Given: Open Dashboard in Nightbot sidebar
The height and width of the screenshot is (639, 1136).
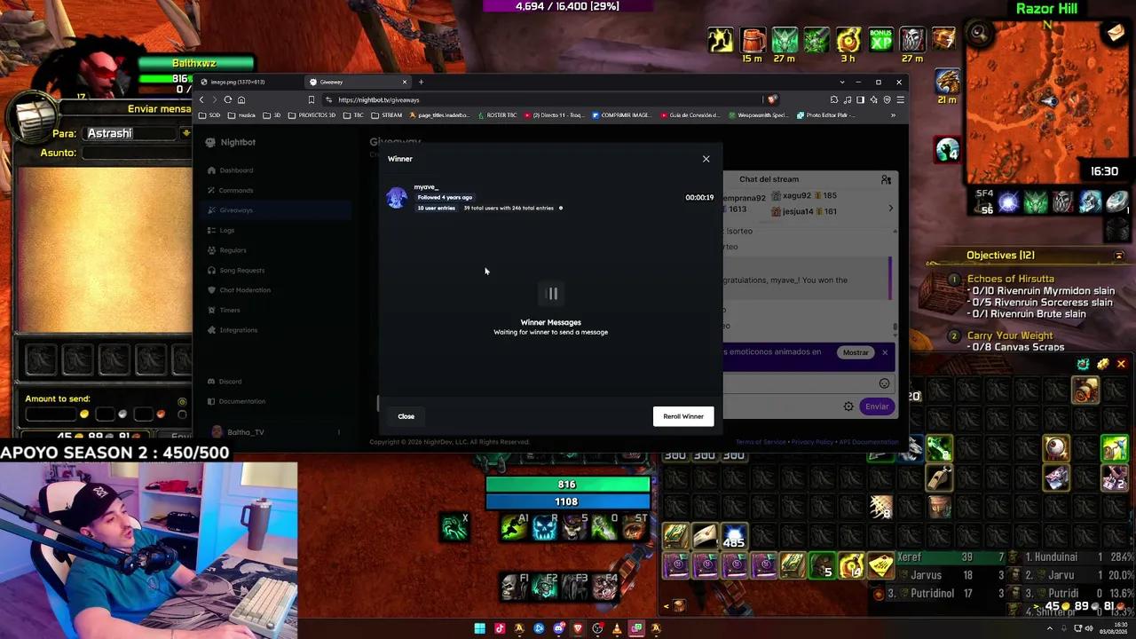Looking at the screenshot, I should pyautogui.click(x=236, y=170).
